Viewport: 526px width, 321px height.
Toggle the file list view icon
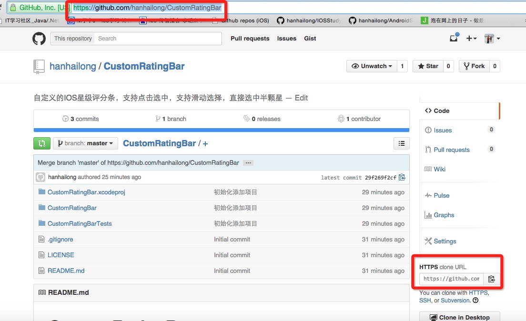click(x=401, y=143)
